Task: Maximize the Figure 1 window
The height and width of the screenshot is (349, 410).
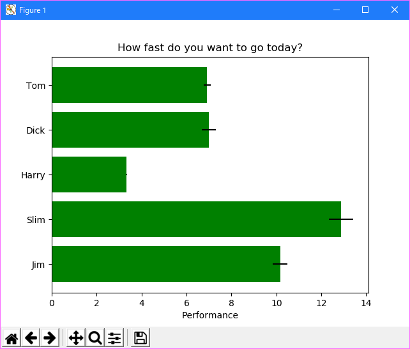Action: click(365, 10)
